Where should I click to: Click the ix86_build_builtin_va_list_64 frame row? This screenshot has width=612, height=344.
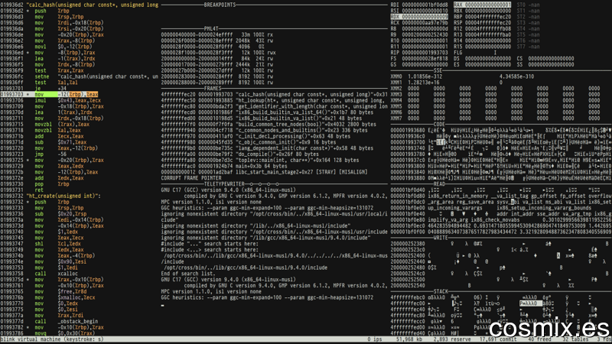coord(267,112)
